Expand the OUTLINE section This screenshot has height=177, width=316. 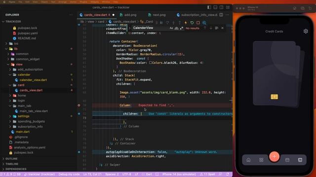(x=11, y=159)
